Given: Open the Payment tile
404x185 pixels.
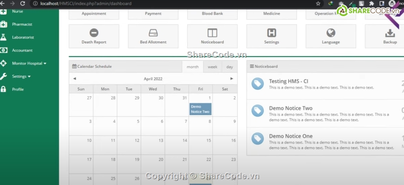Looking at the screenshot, I should 153,14.
